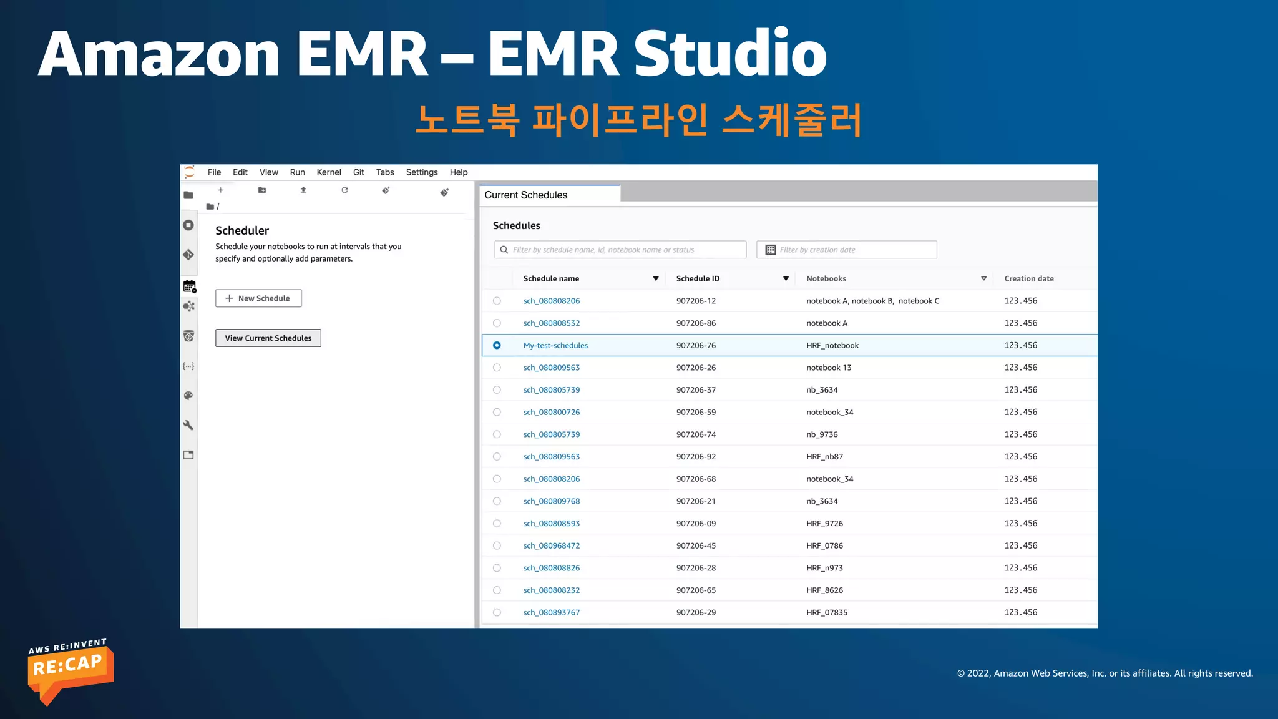This screenshot has width=1278, height=719.
Task: Open the command palette icon
Action: coord(188,396)
